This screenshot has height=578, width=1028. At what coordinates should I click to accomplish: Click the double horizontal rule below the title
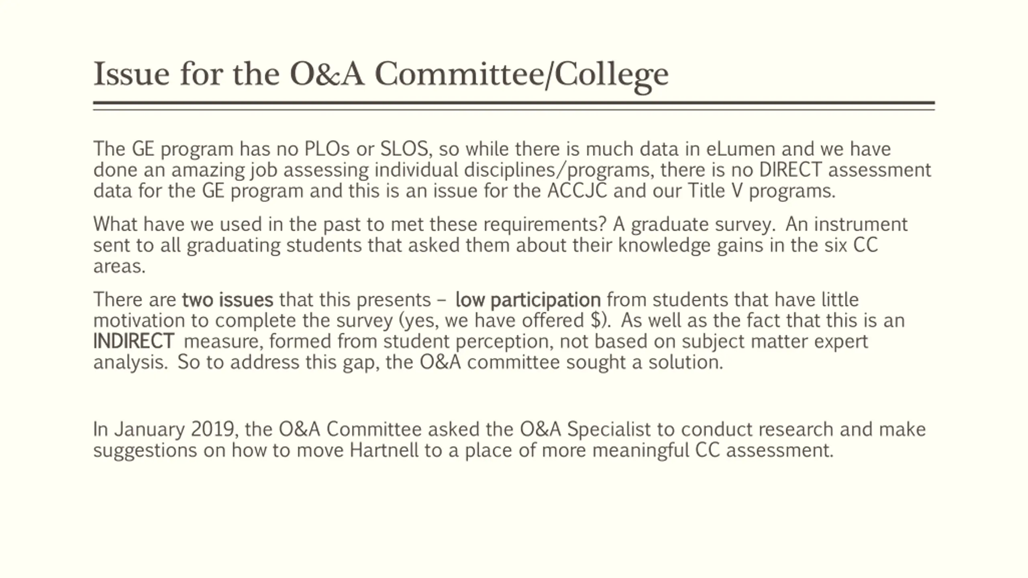click(514, 106)
